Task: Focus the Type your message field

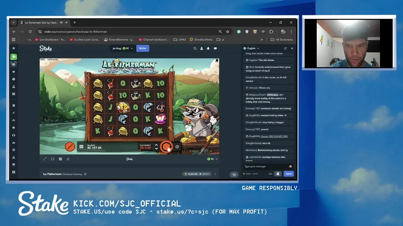Action: (266, 166)
